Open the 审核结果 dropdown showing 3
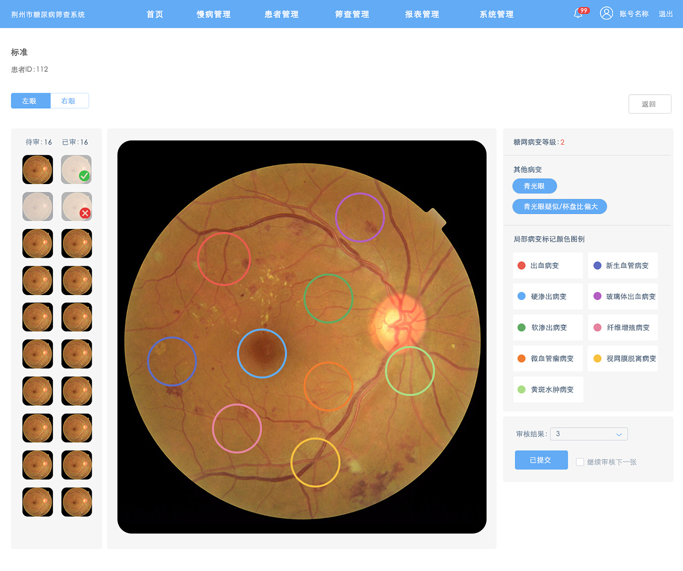The image size is (683, 571). (x=589, y=434)
